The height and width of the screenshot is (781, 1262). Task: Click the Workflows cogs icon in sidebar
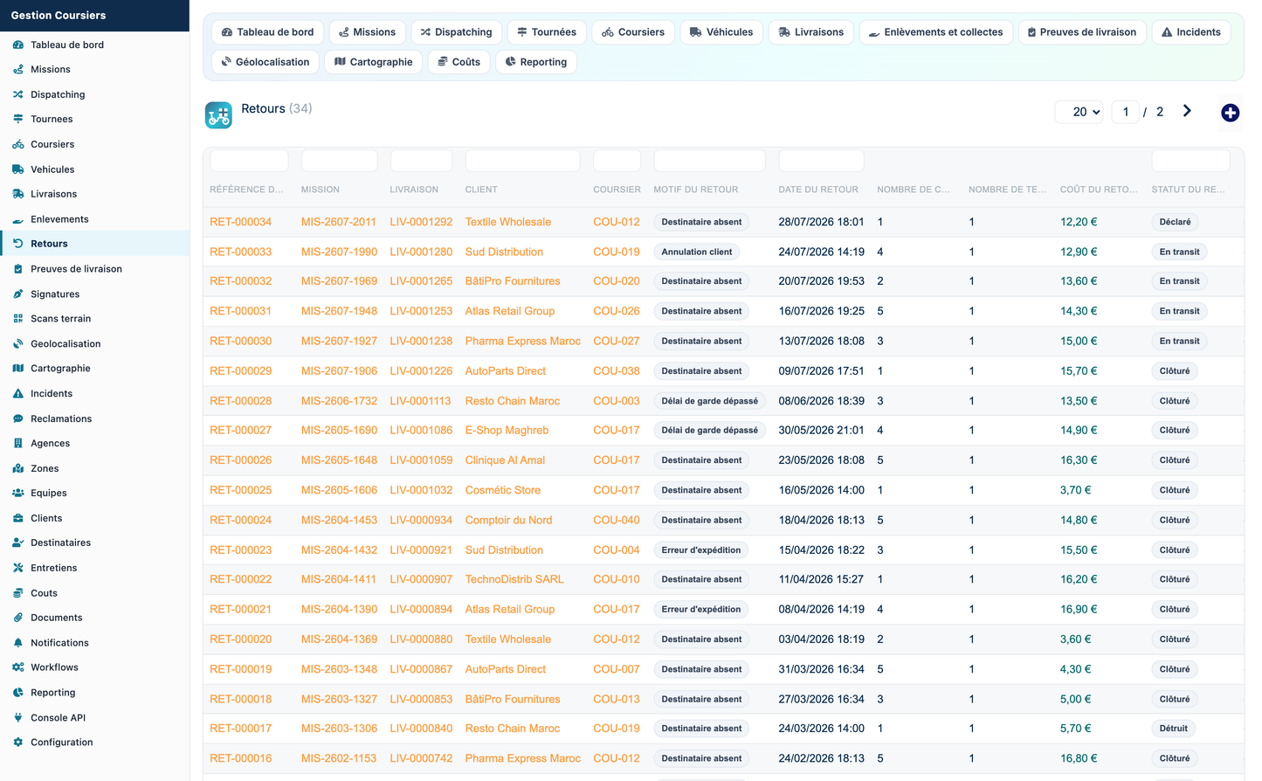coord(17,667)
